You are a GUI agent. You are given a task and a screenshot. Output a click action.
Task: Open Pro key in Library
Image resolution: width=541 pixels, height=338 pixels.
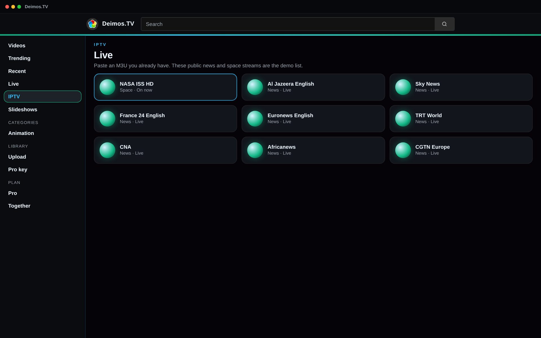43,170
